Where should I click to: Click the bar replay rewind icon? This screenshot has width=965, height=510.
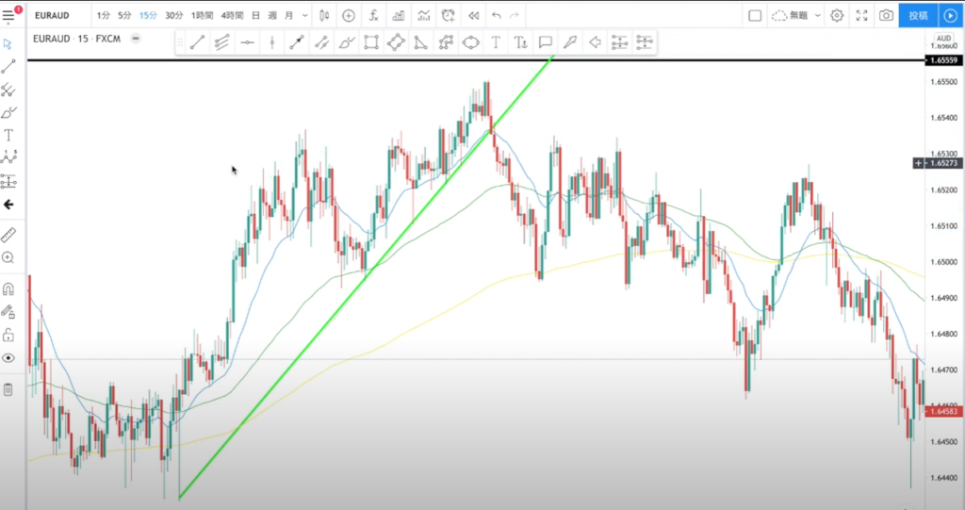[x=473, y=15]
